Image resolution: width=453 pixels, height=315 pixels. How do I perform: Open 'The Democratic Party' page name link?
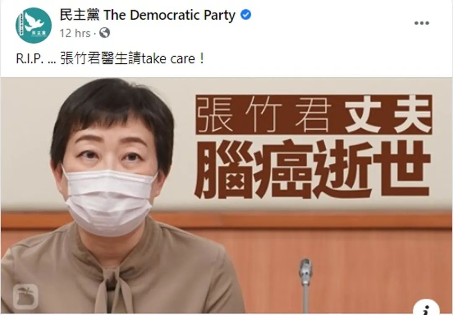click(x=169, y=15)
